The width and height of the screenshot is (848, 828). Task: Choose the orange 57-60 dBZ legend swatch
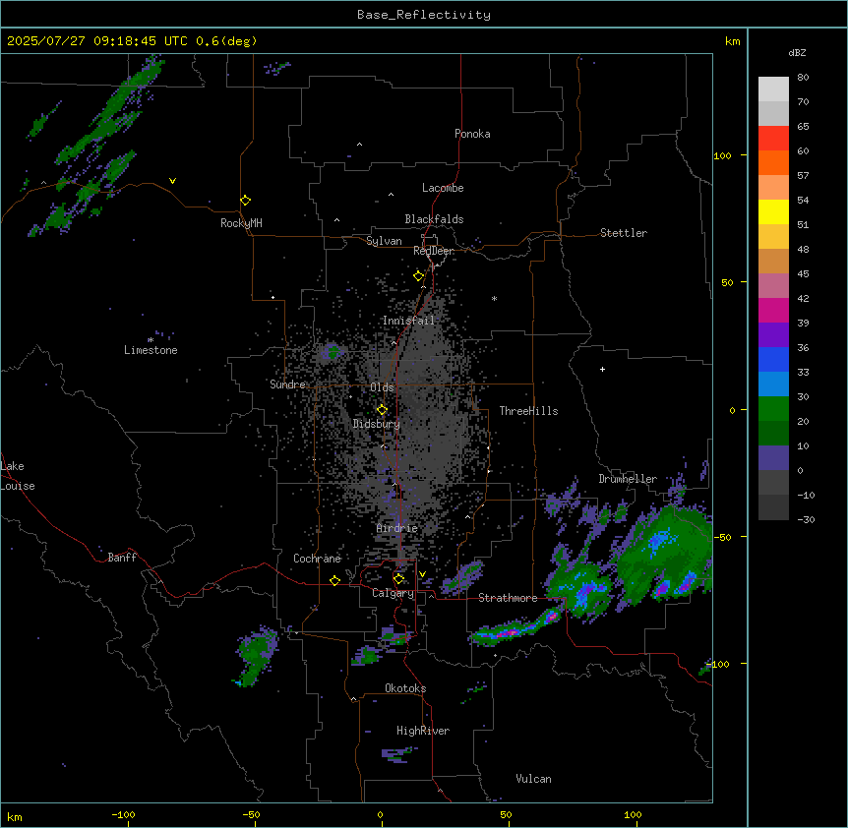773,162
